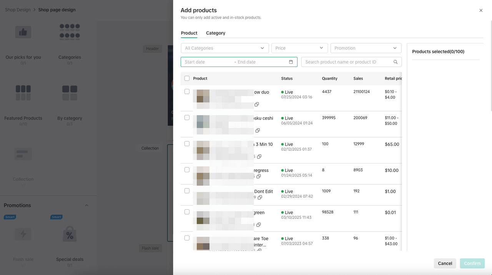Select the Our picks for you module icon
This screenshot has height=275, width=492.
pos(23,32)
